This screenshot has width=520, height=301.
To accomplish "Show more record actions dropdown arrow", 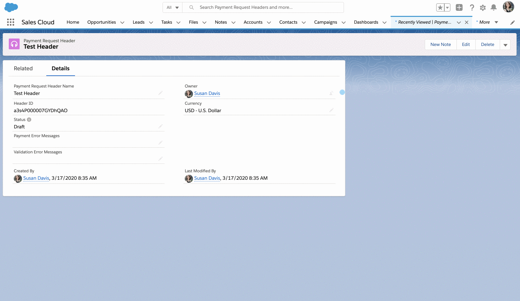I will [505, 45].
